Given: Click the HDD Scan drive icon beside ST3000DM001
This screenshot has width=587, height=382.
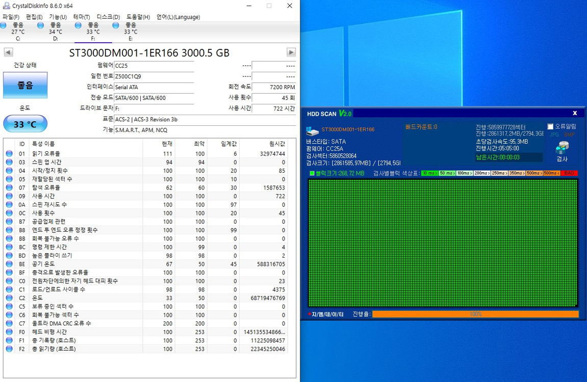Looking at the screenshot, I should coord(312,131).
